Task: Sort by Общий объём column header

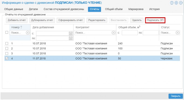Action: point(129,27)
